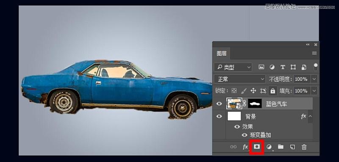Filter layers by pixel image type

[x=261, y=67]
